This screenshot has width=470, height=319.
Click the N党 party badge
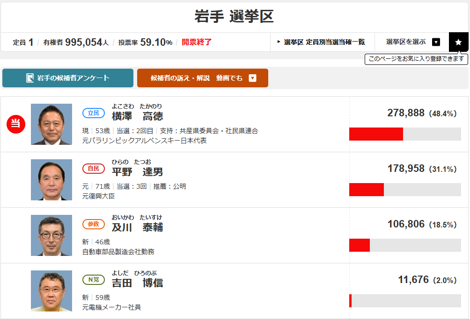click(94, 280)
